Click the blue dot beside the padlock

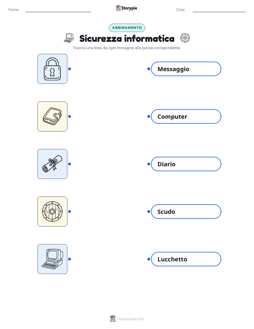coord(70,69)
